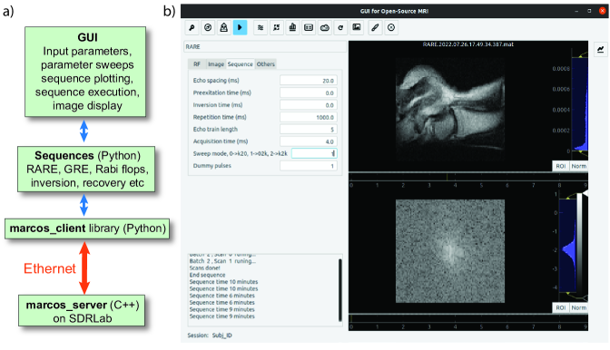The height and width of the screenshot is (350, 610).
Task: Select the Others tab
Action: (265, 64)
